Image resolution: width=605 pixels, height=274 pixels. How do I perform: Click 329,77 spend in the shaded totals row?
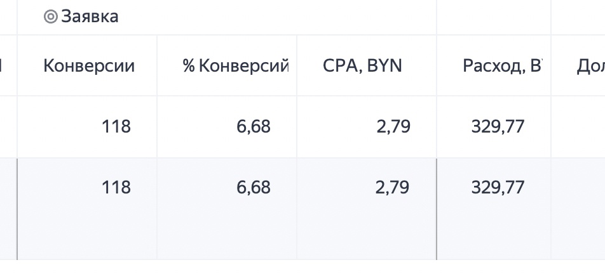pyautogui.click(x=498, y=188)
